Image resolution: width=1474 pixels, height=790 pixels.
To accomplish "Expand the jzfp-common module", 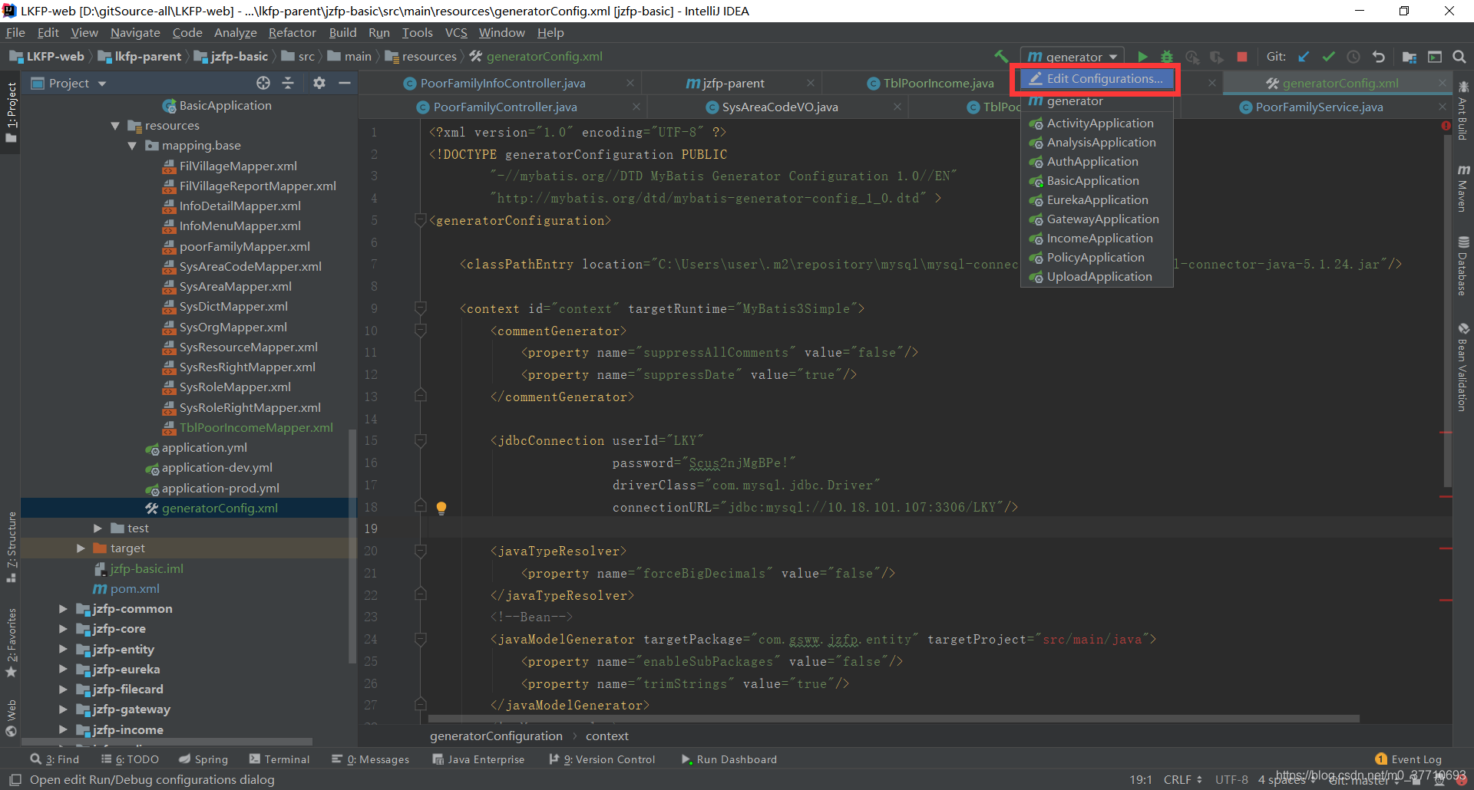I will click(x=63, y=609).
